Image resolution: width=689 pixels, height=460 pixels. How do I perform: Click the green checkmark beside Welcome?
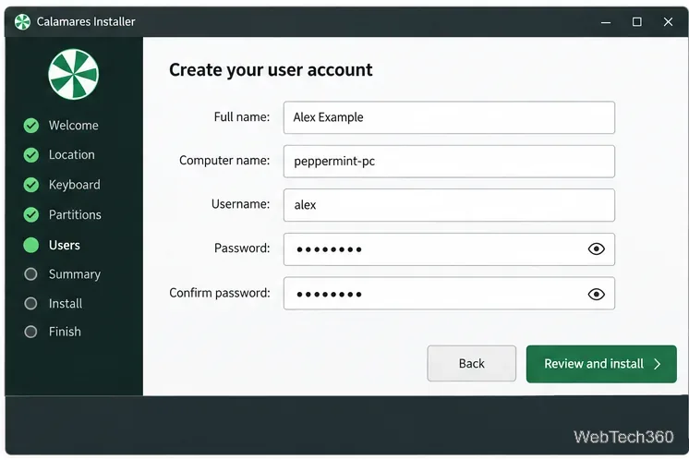point(31,126)
